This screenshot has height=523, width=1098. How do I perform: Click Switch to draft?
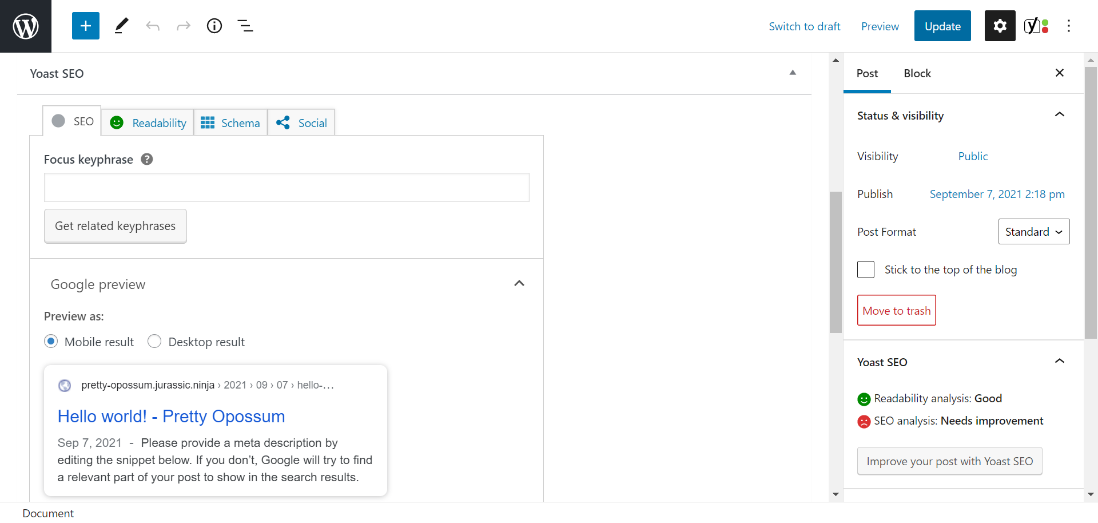coord(805,26)
